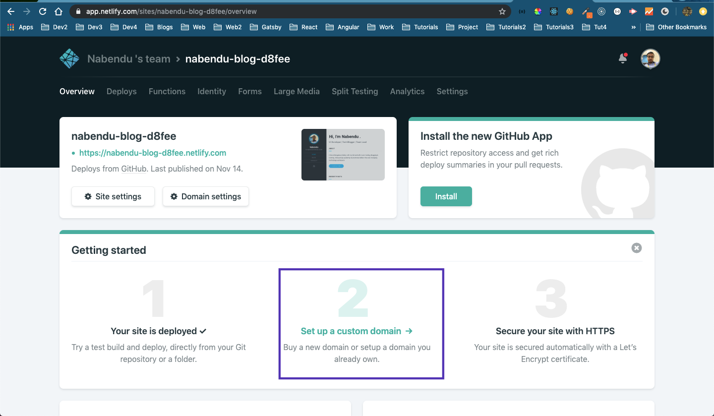Click the yellow Chrome update arrow icon
The image size is (714, 416).
click(703, 11)
